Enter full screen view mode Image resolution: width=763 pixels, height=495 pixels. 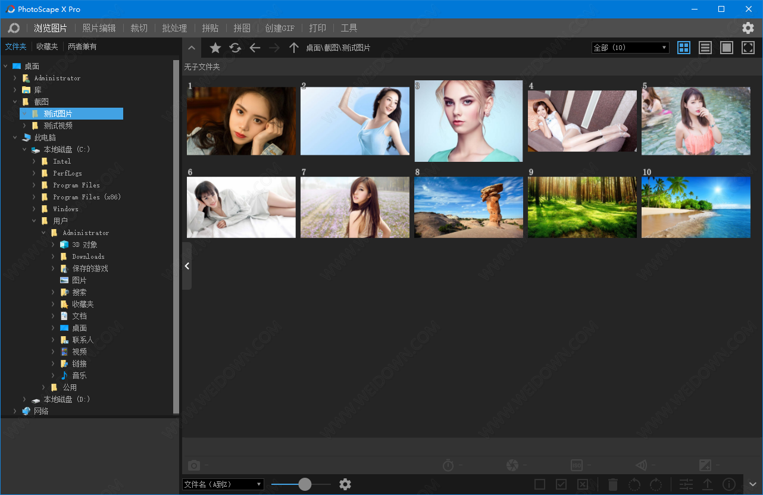(748, 48)
